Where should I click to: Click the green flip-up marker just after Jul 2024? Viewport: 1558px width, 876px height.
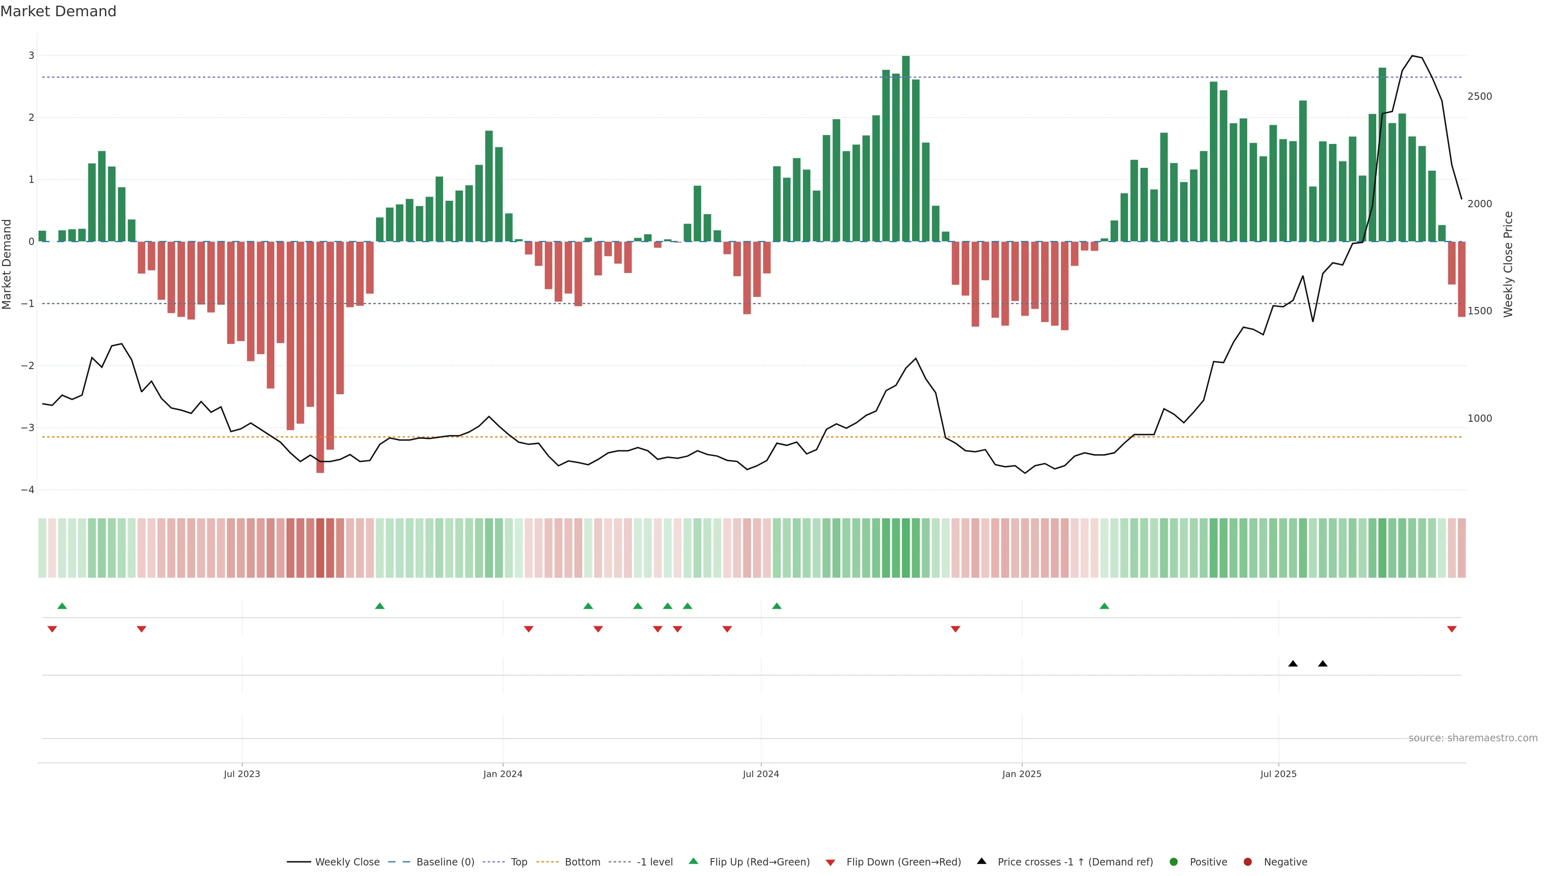[x=777, y=606]
